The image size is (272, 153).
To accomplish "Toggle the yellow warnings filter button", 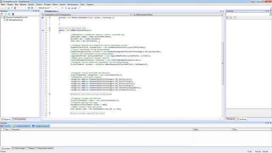I will [22, 126].
